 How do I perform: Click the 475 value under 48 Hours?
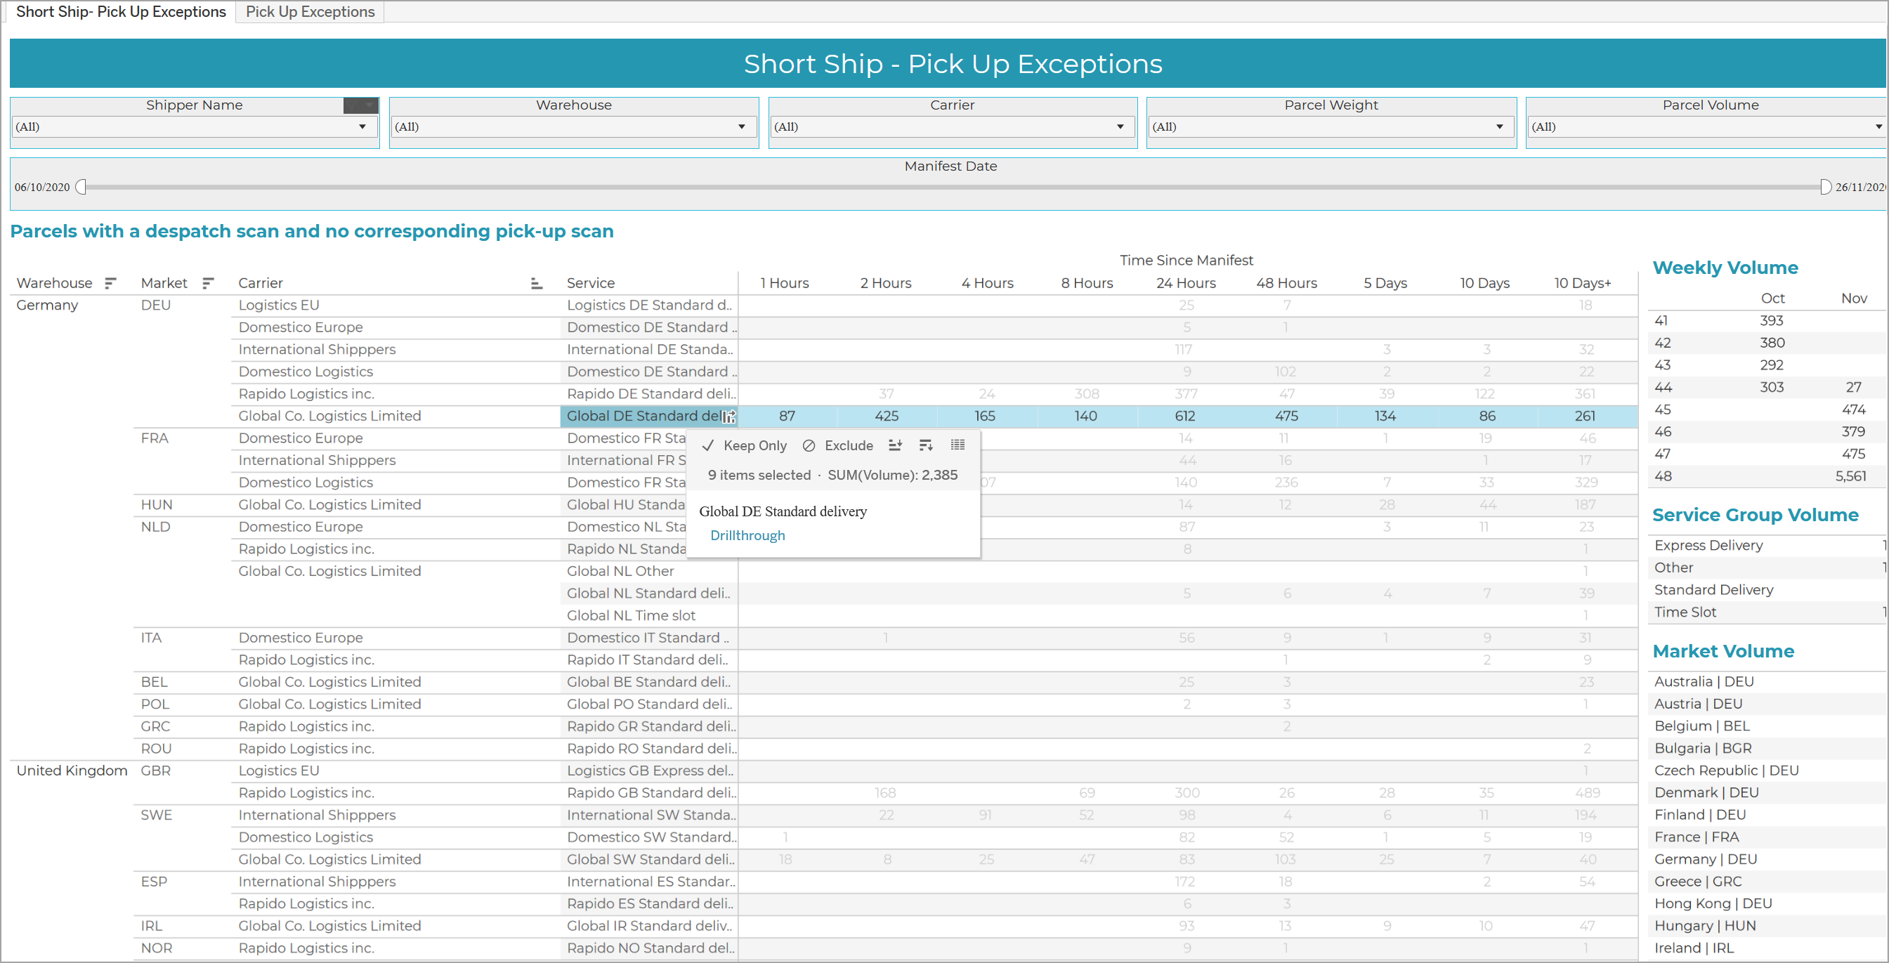(x=1286, y=416)
